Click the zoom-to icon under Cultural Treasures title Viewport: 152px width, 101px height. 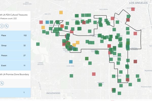click(x=7, y=26)
